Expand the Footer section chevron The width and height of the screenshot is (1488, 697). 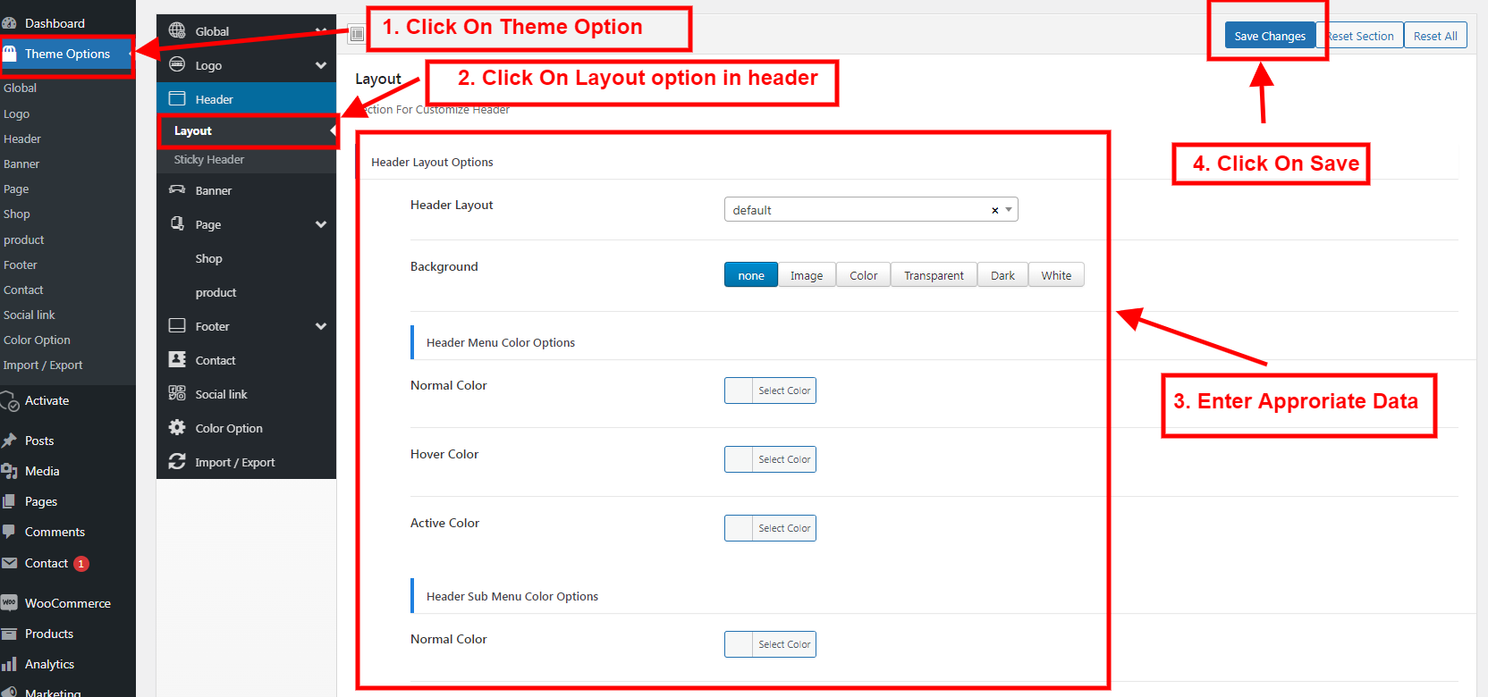tap(321, 326)
